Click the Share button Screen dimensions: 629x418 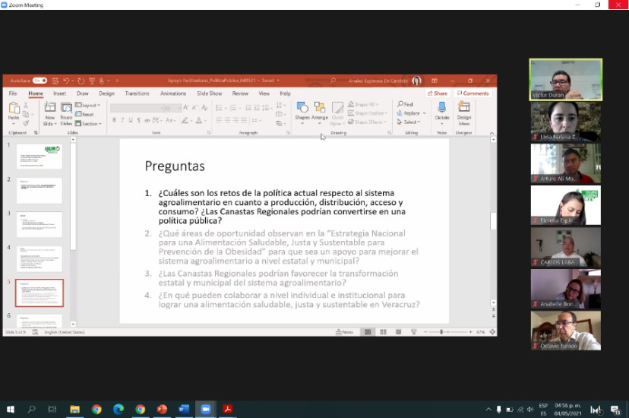click(x=438, y=93)
